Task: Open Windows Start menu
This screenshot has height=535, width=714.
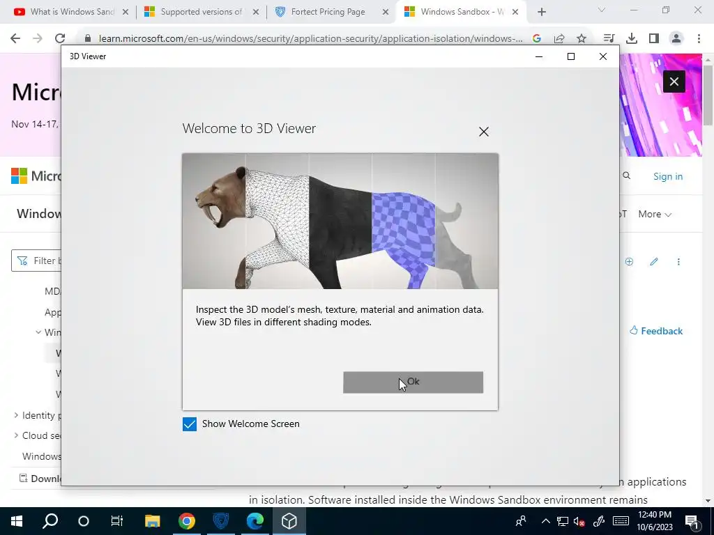Action: click(17, 521)
